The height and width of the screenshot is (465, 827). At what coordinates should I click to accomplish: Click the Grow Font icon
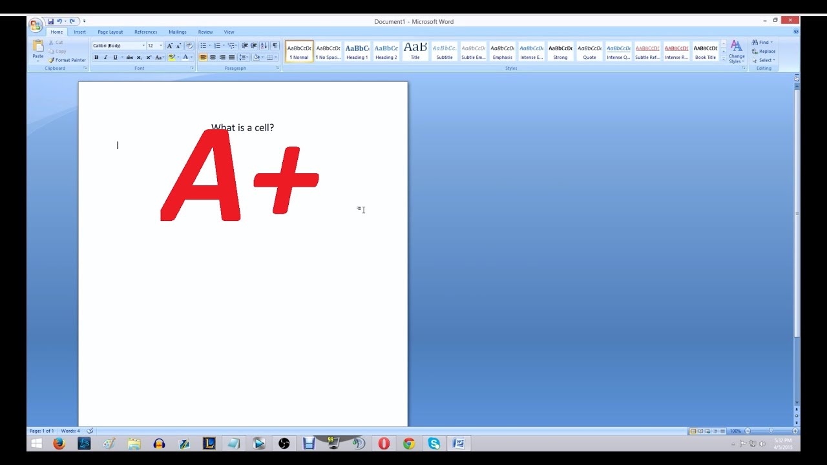pos(169,46)
